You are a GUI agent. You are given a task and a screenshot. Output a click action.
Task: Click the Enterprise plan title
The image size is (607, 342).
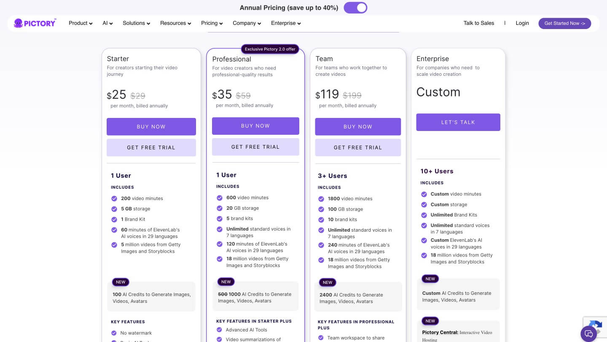click(432, 59)
